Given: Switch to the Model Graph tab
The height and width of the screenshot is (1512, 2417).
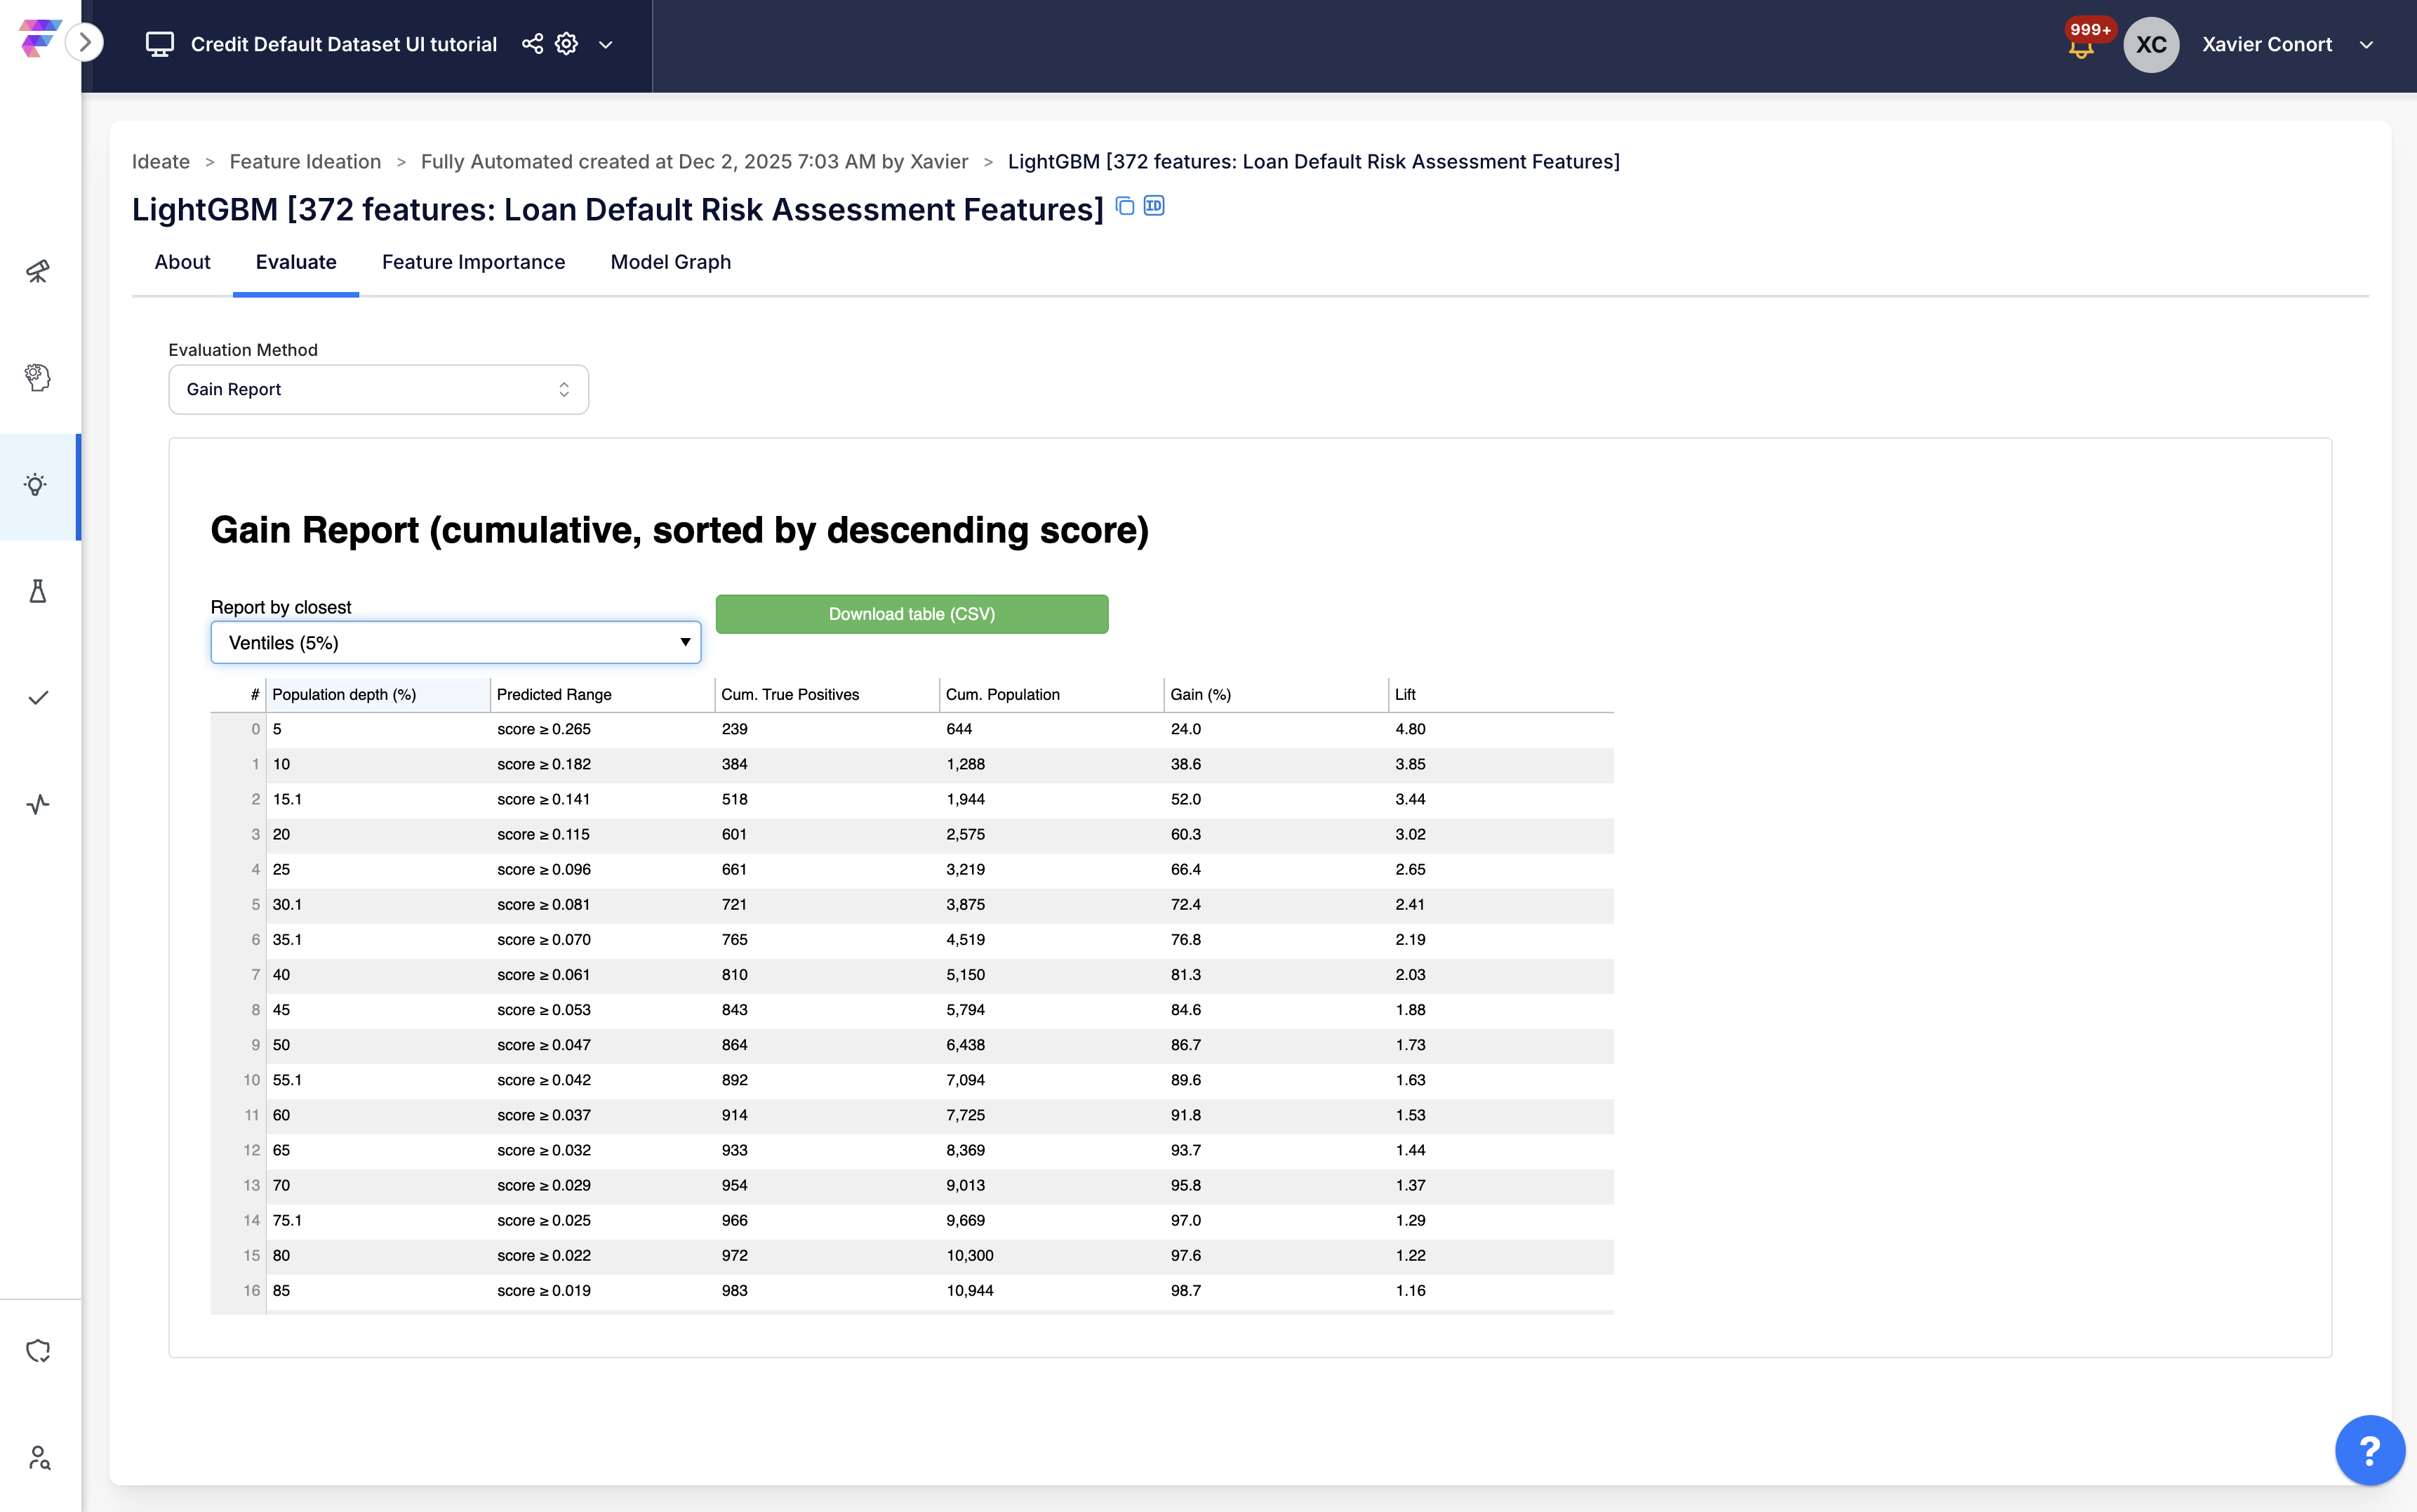Looking at the screenshot, I should (x=670, y=262).
